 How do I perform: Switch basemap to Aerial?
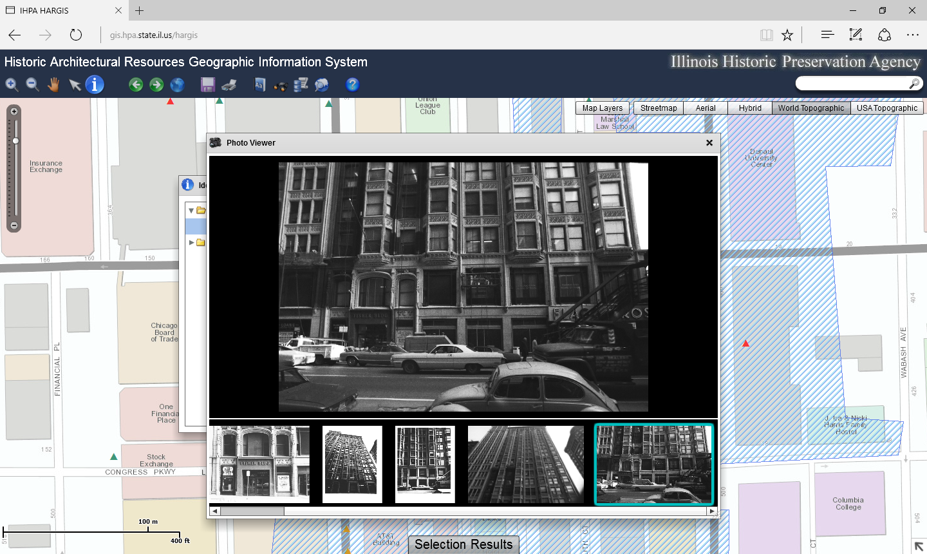[x=705, y=108]
